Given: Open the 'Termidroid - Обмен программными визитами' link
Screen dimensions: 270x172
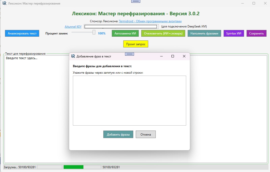Looking at the screenshot, I should (150, 21).
